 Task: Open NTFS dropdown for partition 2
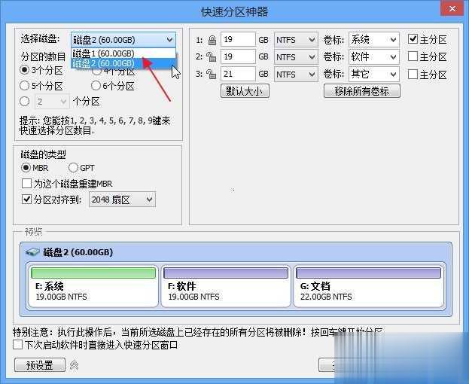[x=296, y=56]
